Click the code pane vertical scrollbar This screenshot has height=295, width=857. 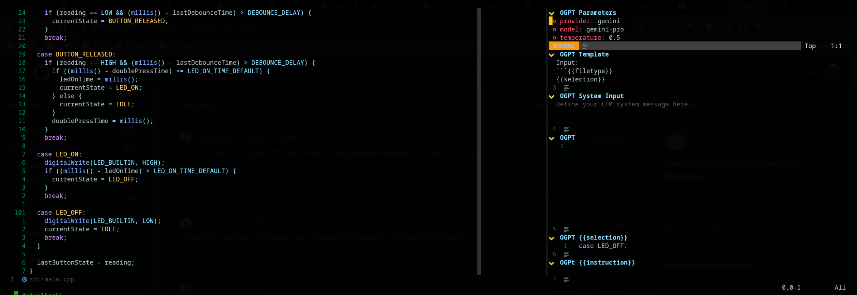[x=479, y=141]
